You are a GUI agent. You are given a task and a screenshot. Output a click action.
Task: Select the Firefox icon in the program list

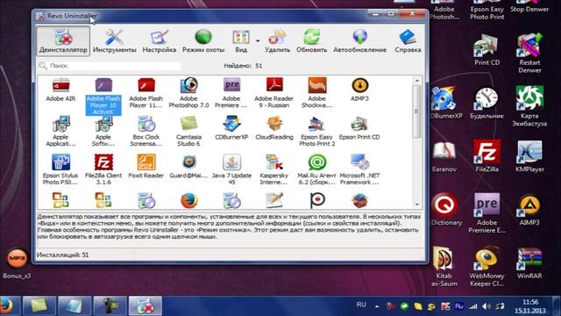pyautogui.click(x=189, y=201)
